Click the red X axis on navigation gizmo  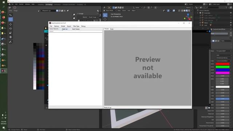(x=190, y=19)
